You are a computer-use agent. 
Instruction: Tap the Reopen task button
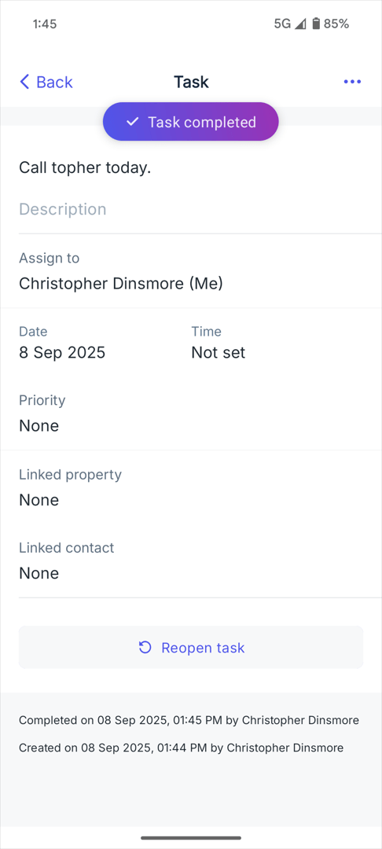191,648
